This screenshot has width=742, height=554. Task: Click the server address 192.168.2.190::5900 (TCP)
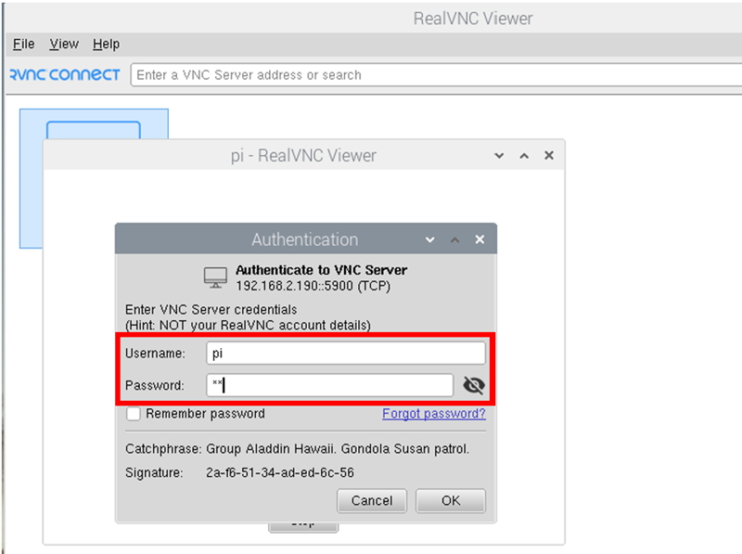click(313, 286)
